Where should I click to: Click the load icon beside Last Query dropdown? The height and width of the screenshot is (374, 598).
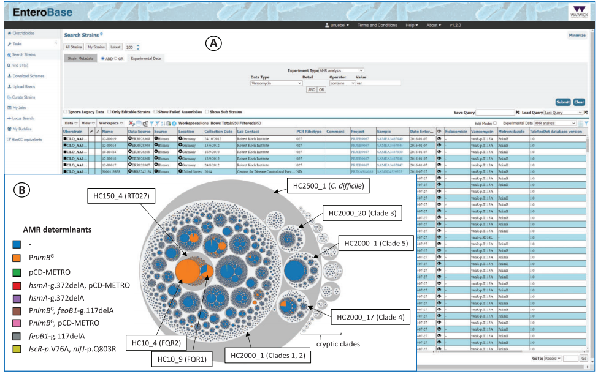pyautogui.click(x=586, y=113)
